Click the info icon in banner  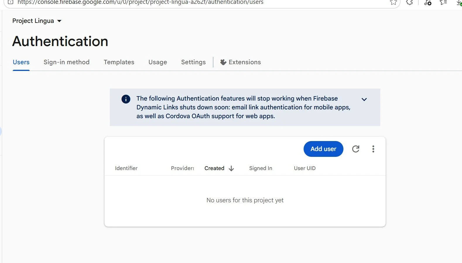tap(126, 99)
